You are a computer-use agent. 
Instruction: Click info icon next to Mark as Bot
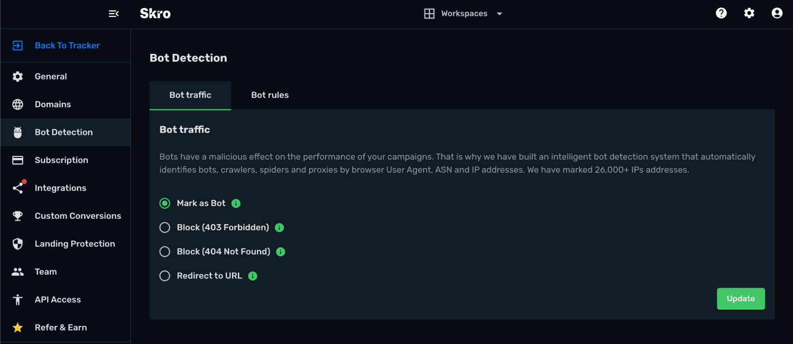click(x=236, y=203)
